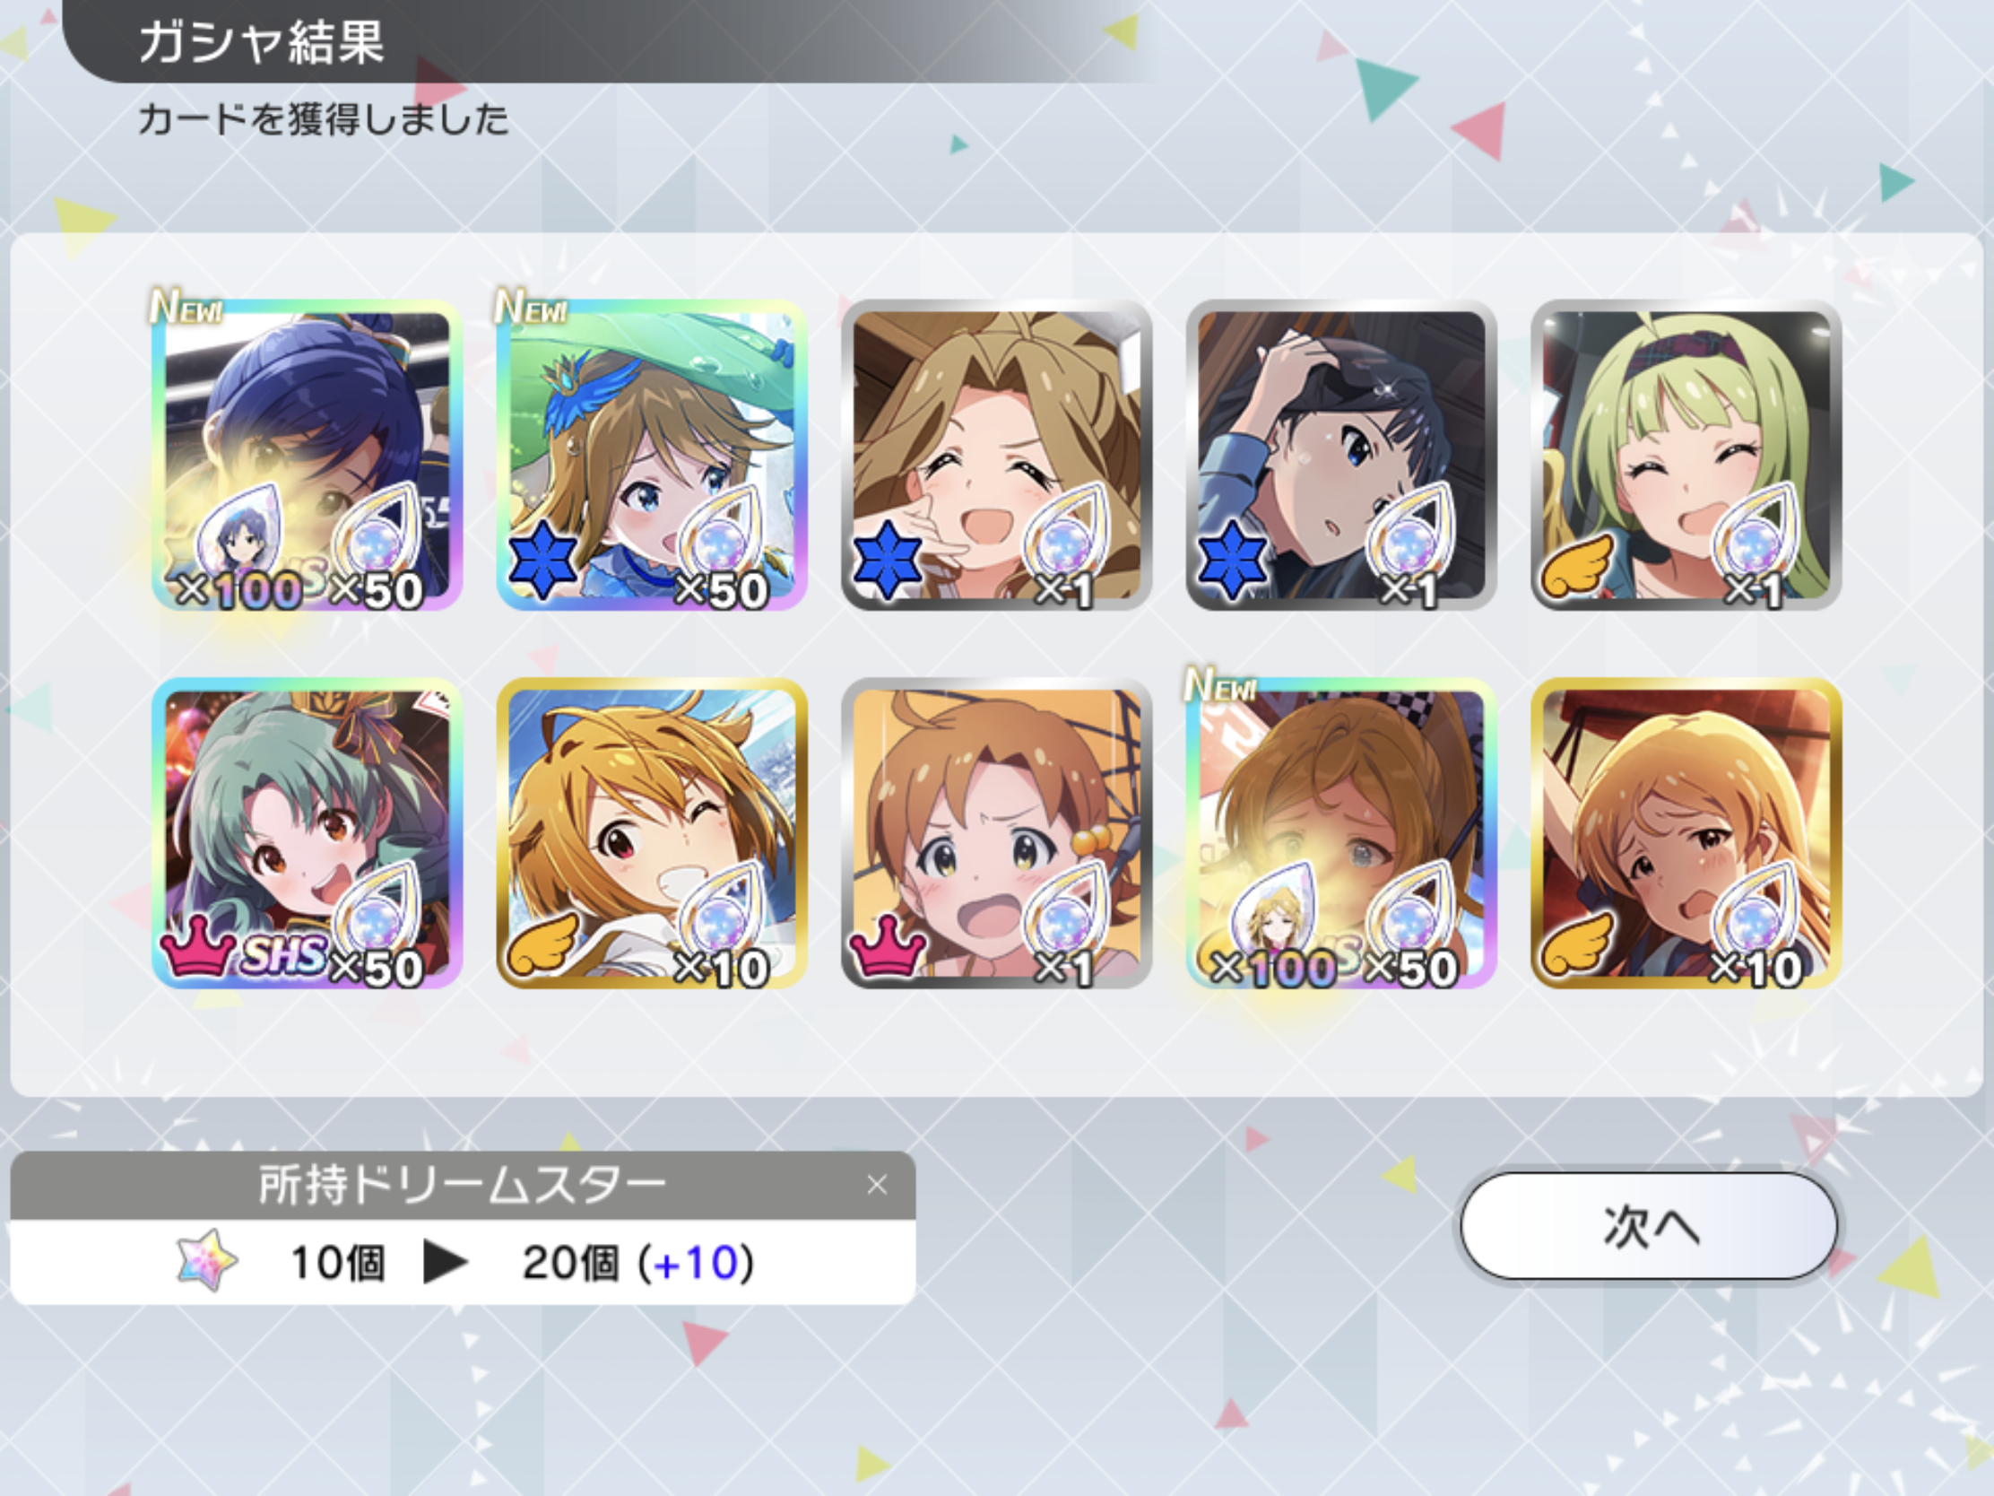This screenshot has width=1994, height=1496.
Task: Open the green-haired headband girl card
Action: [1686, 456]
